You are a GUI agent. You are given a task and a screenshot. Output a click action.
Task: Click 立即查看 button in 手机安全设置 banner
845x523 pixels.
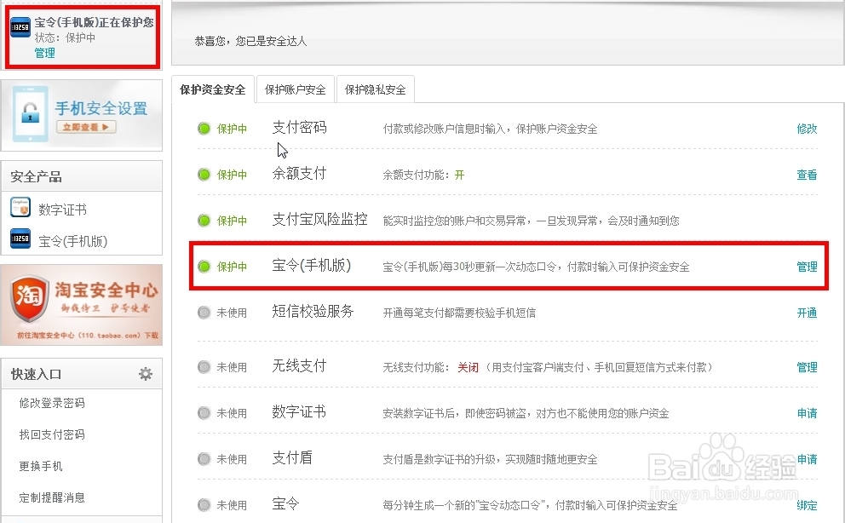click(x=86, y=127)
